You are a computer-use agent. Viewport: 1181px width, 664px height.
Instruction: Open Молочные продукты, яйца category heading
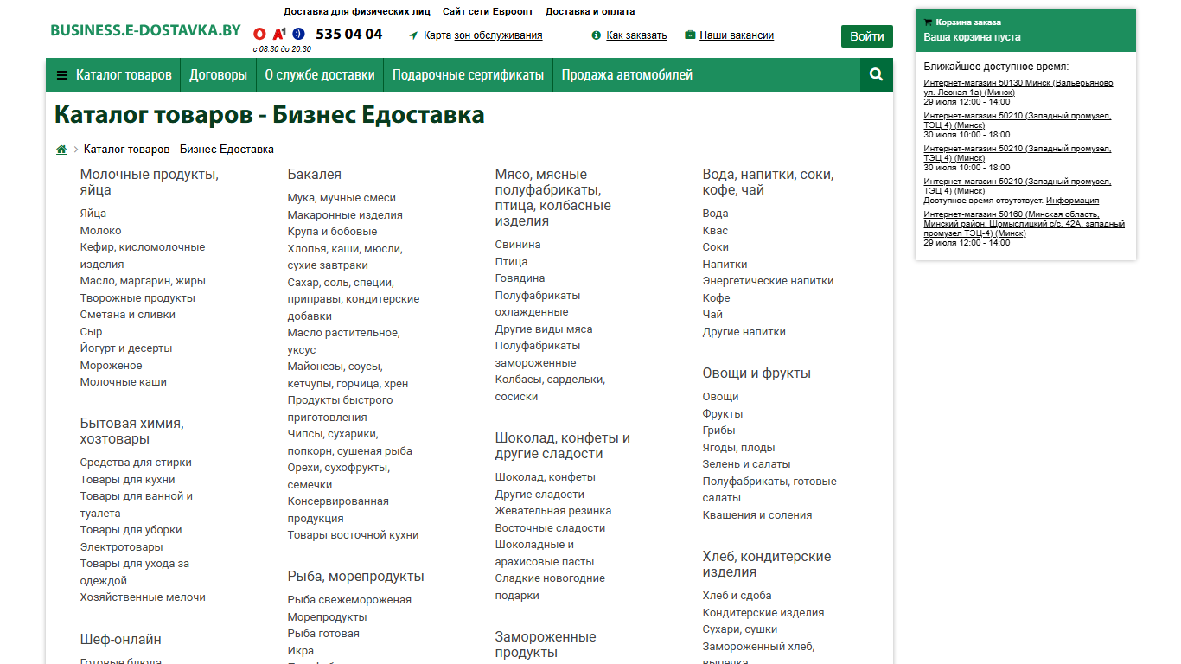click(x=149, y=182)
